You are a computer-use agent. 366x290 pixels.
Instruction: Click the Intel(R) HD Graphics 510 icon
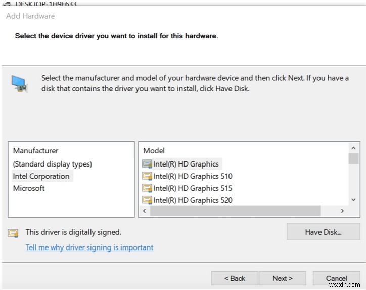147,176
